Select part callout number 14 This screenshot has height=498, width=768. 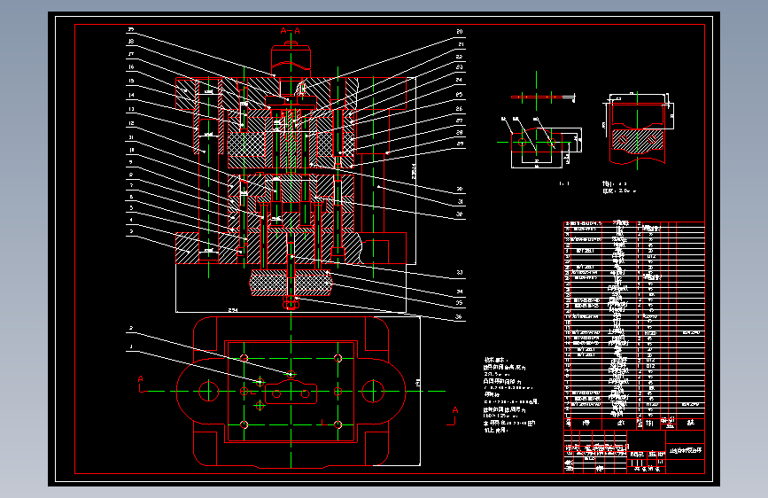click(x=131, y=95)
